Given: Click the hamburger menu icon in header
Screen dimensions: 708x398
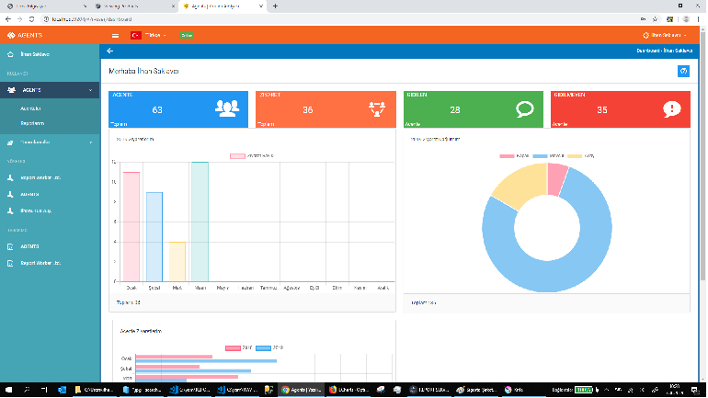Looking at the screenshot, I should pos(115,35).
